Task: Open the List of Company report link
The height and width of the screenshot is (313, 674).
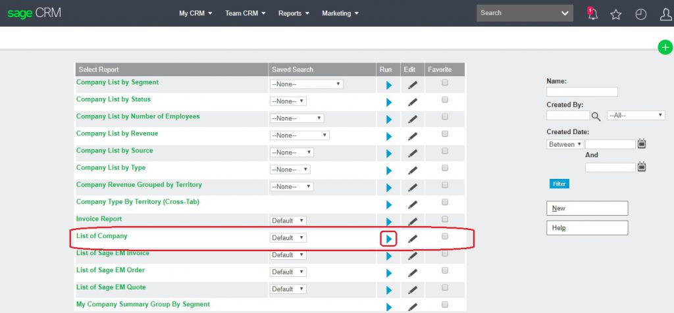Action: (102, 235)
